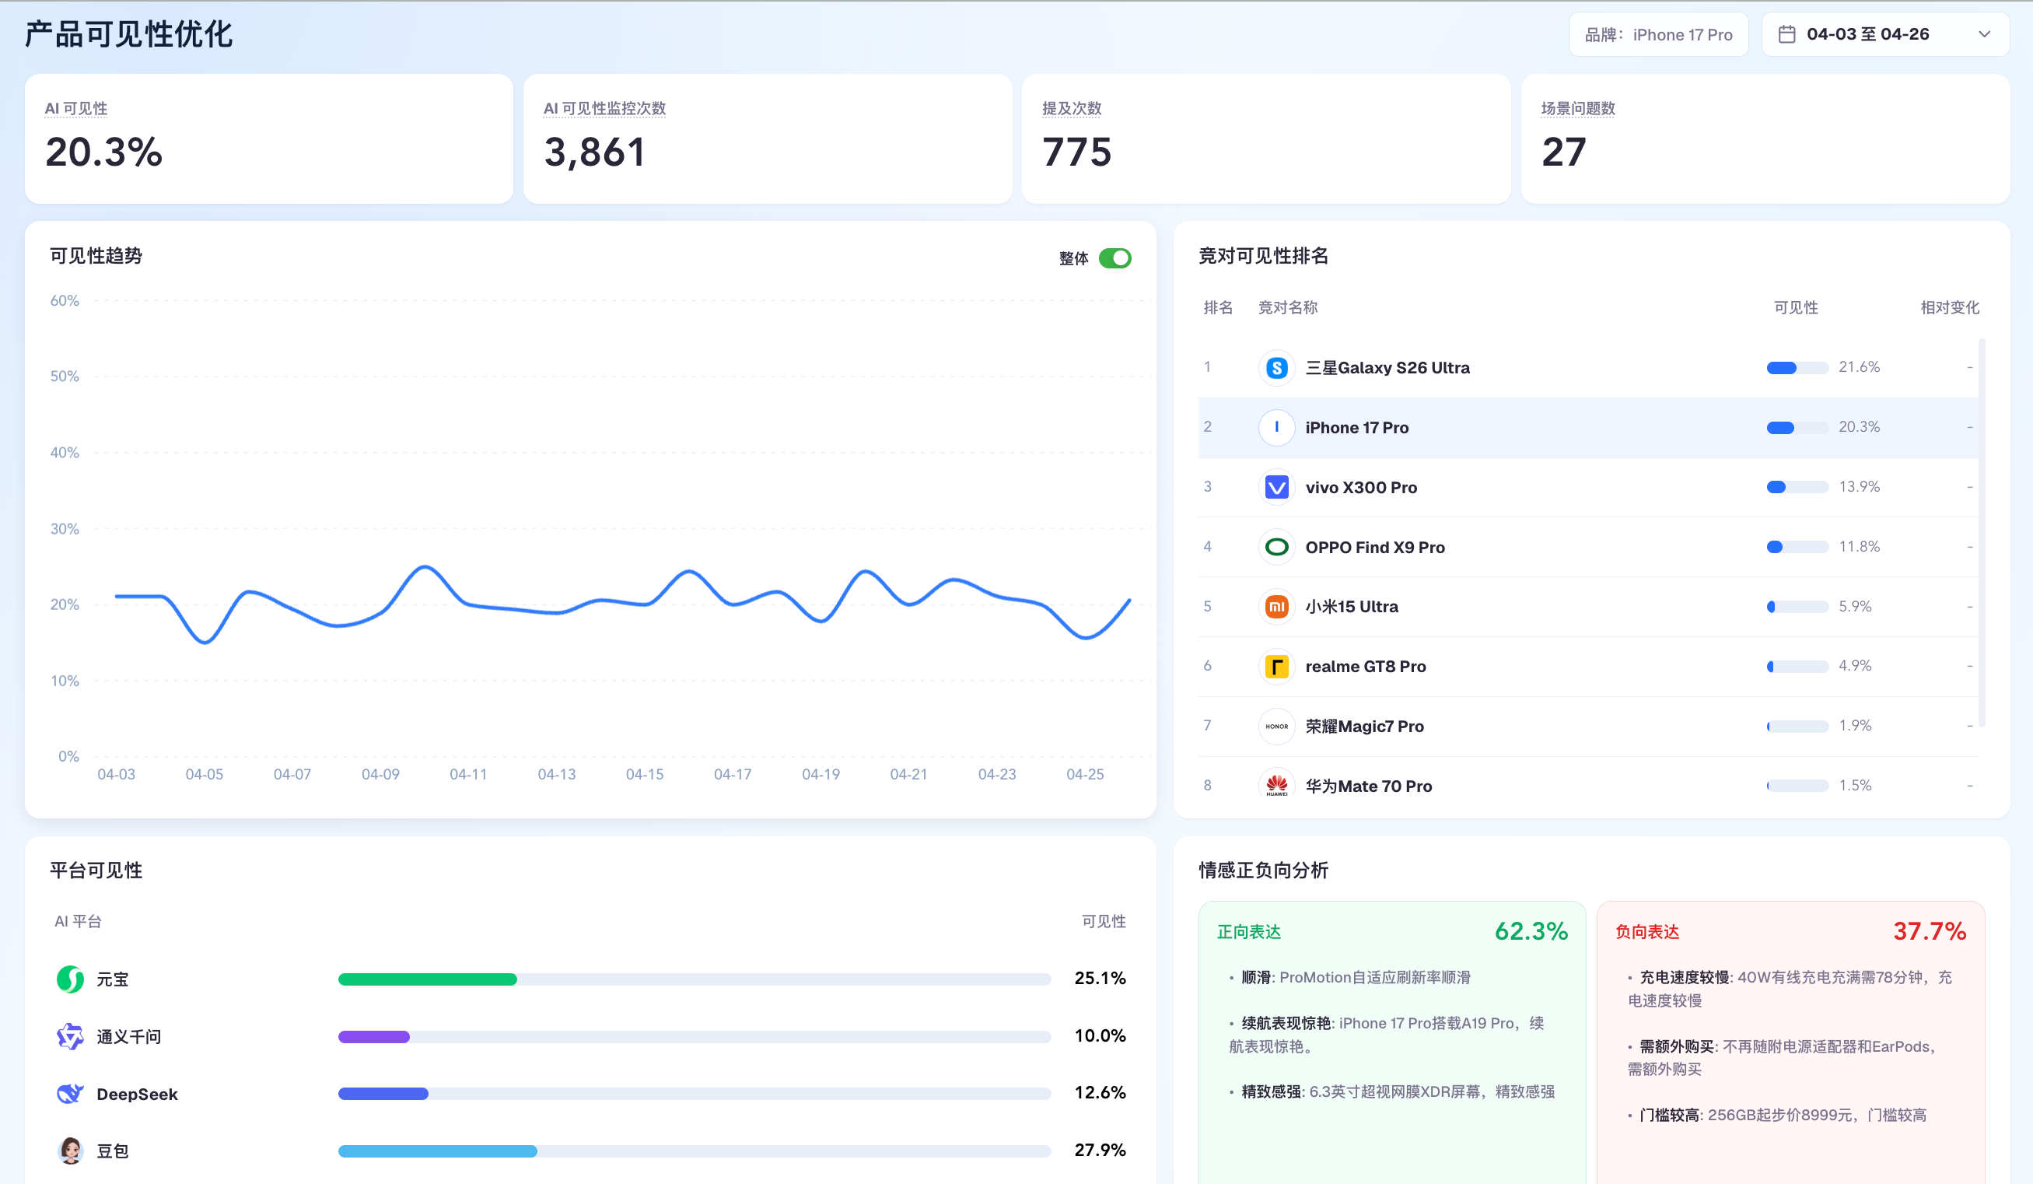
Task: Click the DeepSeek 12.6% visibility bar
Action: 695,1094
